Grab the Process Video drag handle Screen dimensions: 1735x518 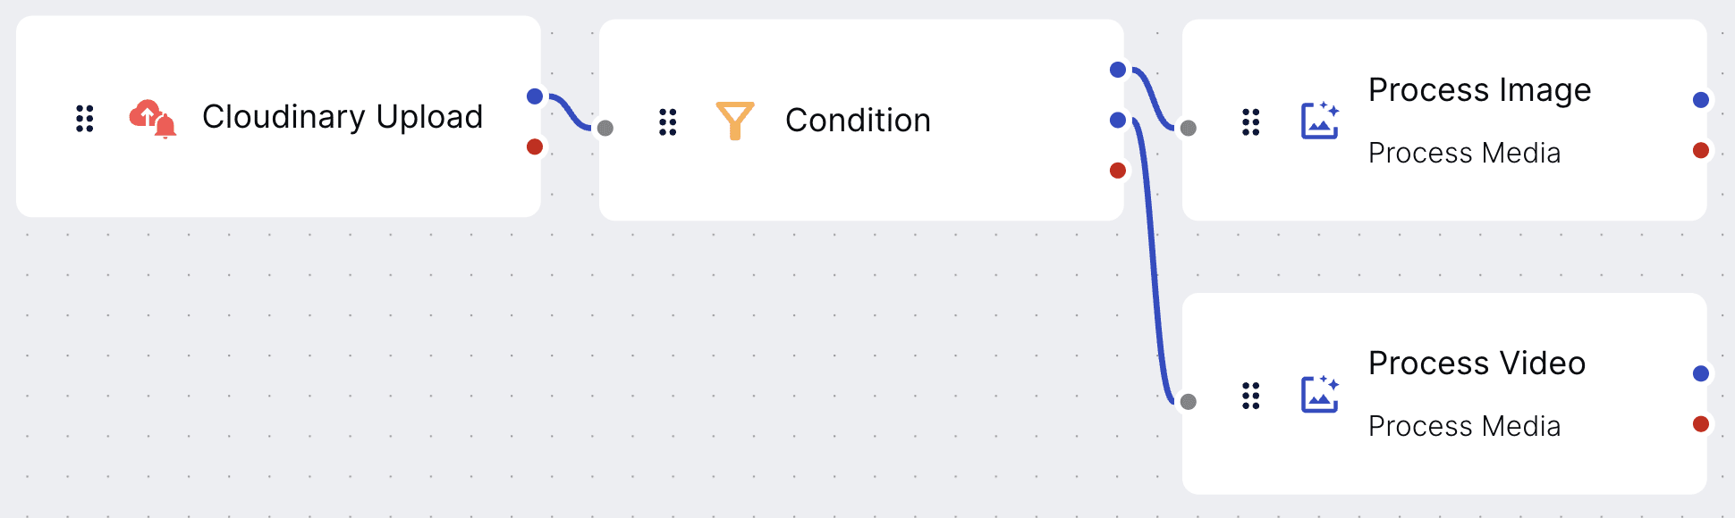pyautogui.click(x=1251, y=395)
